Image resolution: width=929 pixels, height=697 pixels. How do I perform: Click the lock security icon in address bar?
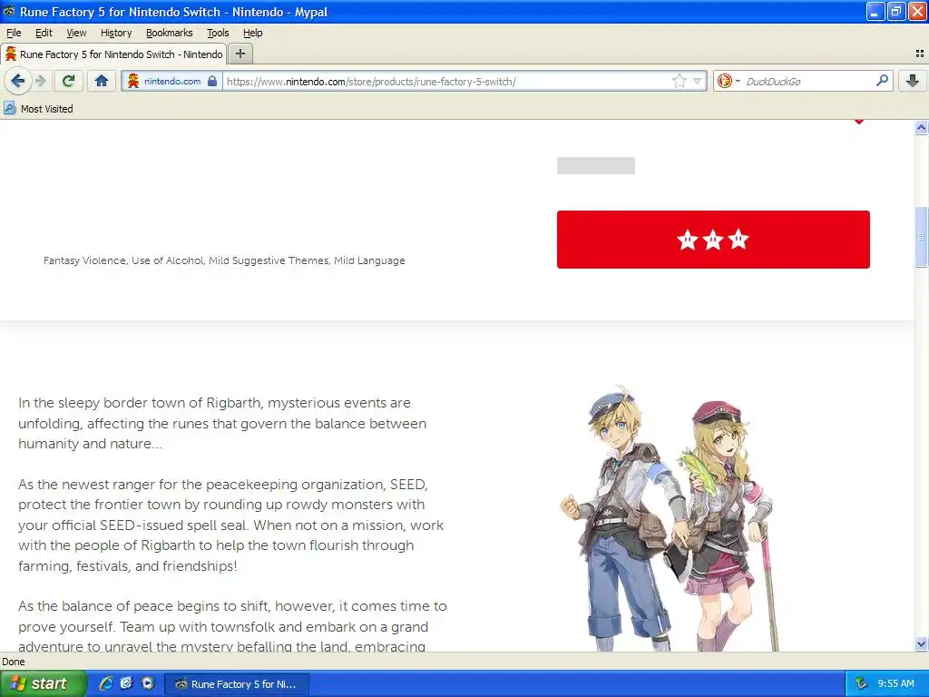point(212,81)
